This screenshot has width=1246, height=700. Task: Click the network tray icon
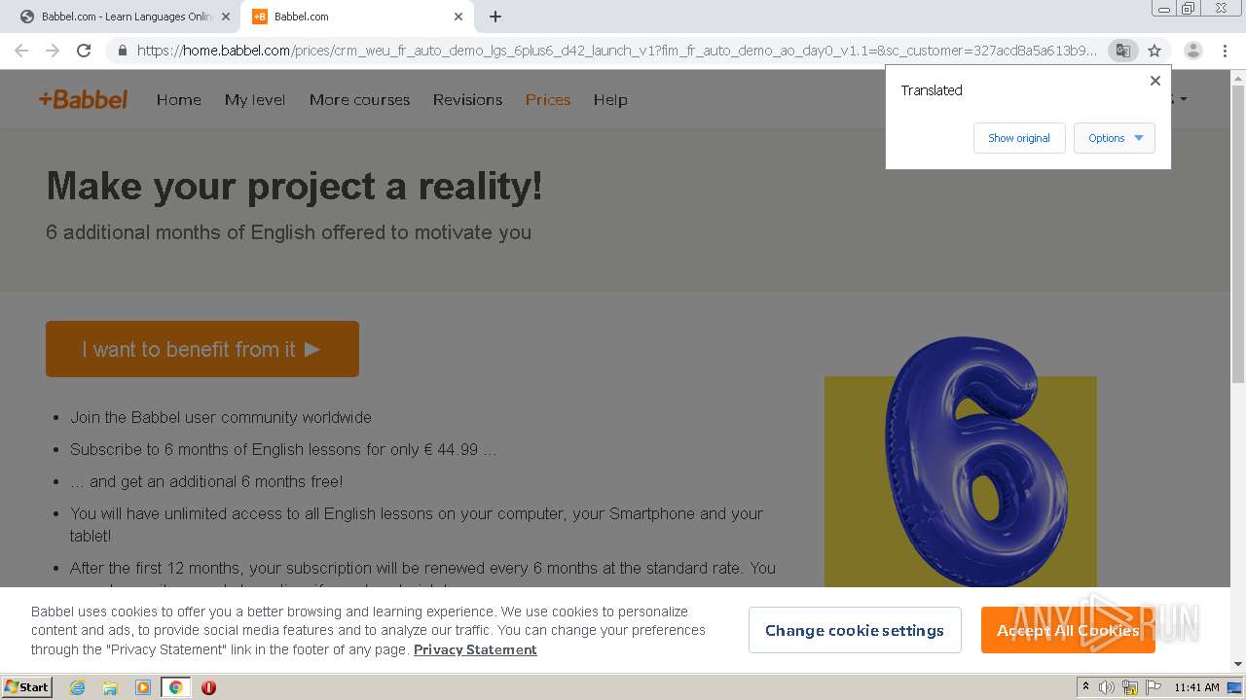[1130, 687]
